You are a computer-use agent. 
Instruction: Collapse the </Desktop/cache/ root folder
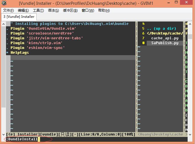[x=165, y=33]
